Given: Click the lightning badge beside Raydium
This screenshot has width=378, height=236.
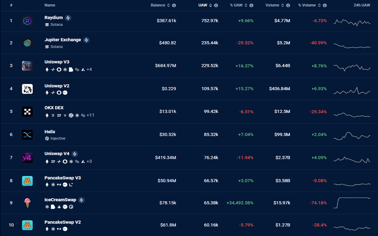Looking at the screenshot, I should point(68,18).
